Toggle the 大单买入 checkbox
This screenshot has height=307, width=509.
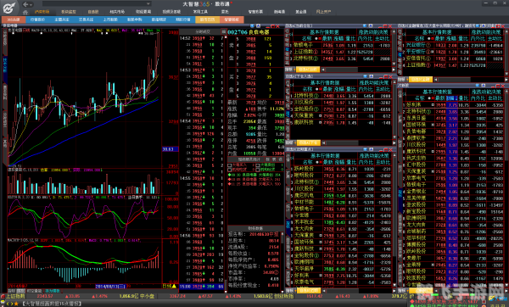click(x=230, y=165)
